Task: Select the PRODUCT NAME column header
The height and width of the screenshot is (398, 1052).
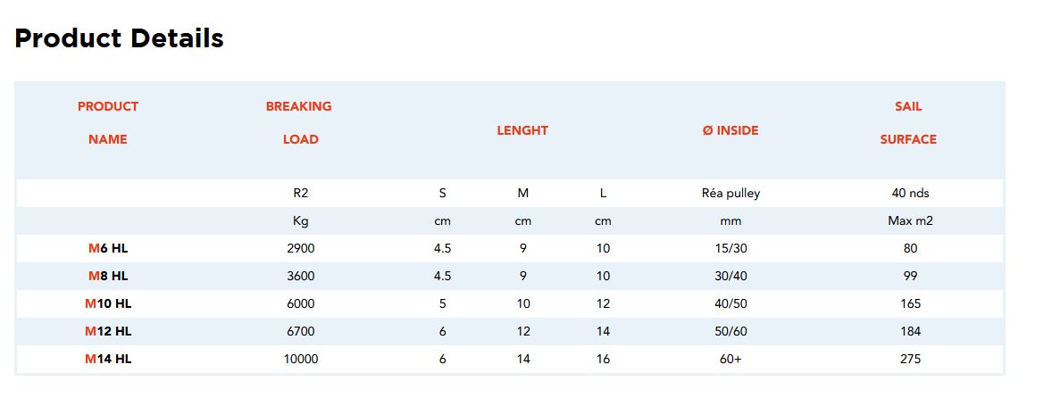Action: (108, 122)
